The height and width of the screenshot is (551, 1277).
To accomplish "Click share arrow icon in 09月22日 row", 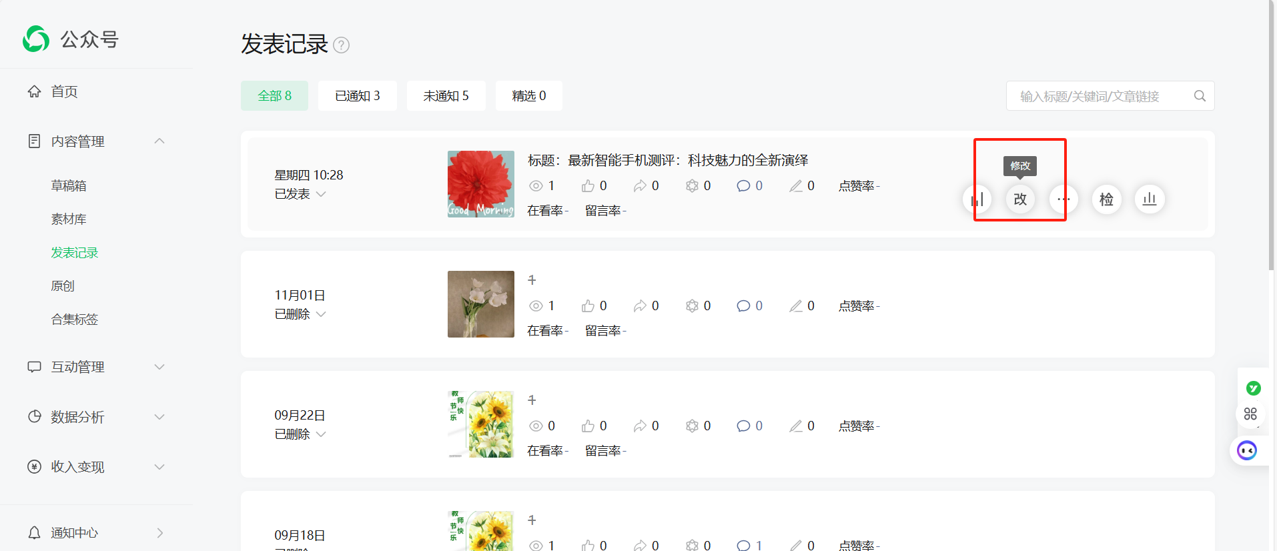I will click(640, 426).
